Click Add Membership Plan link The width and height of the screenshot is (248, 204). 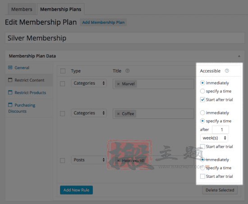pyautogui.click(x=103, y=23)
